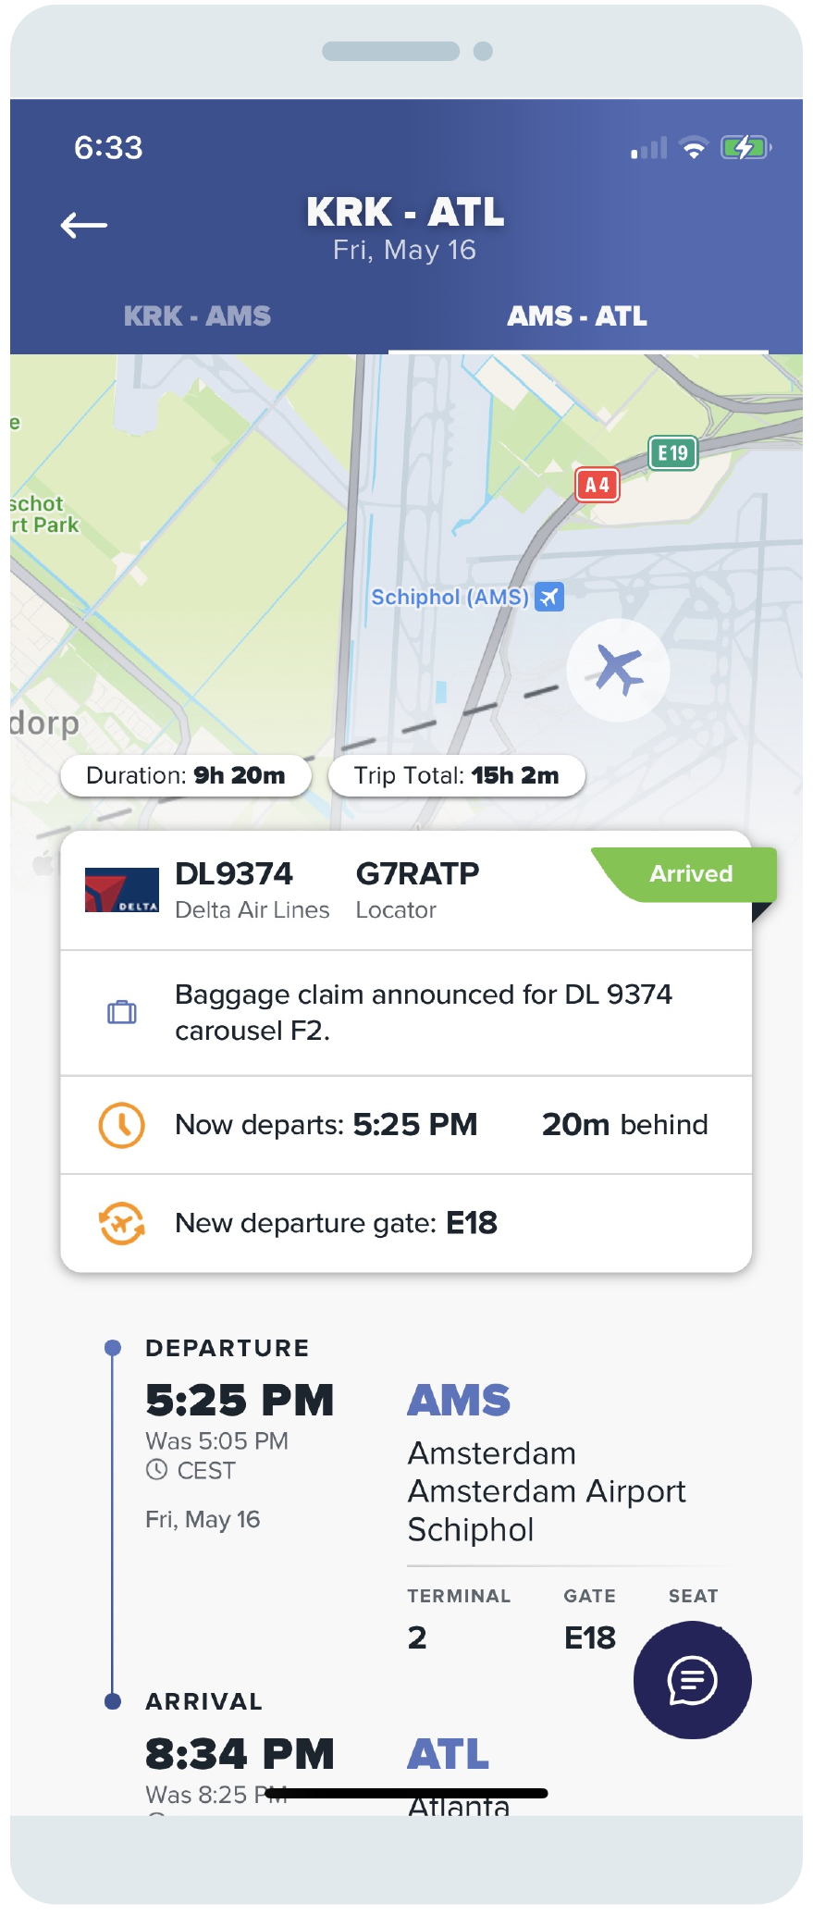The height and width of the screenshot is (1915, 813).
Task: Open the baggage claim carousel F2 notice
Action: [x=406, y=1013]
